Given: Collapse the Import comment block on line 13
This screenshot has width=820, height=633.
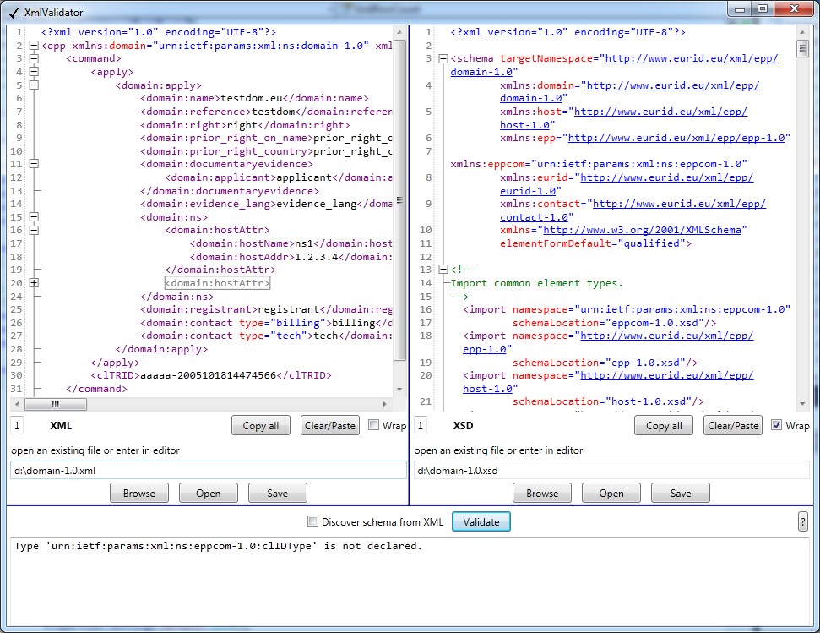Looking at the screenshot, I should (443, 270).
